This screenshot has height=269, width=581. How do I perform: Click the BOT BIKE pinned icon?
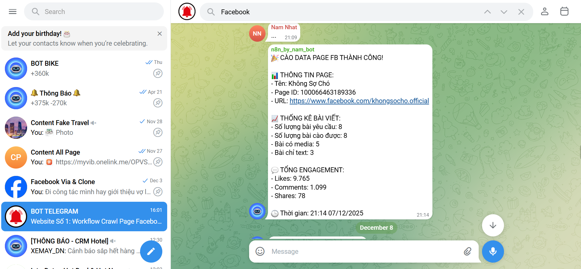coord(158,73)
